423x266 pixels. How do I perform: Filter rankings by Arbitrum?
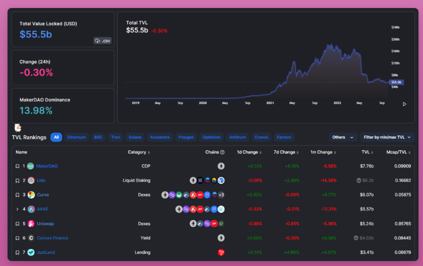[237, 137]
